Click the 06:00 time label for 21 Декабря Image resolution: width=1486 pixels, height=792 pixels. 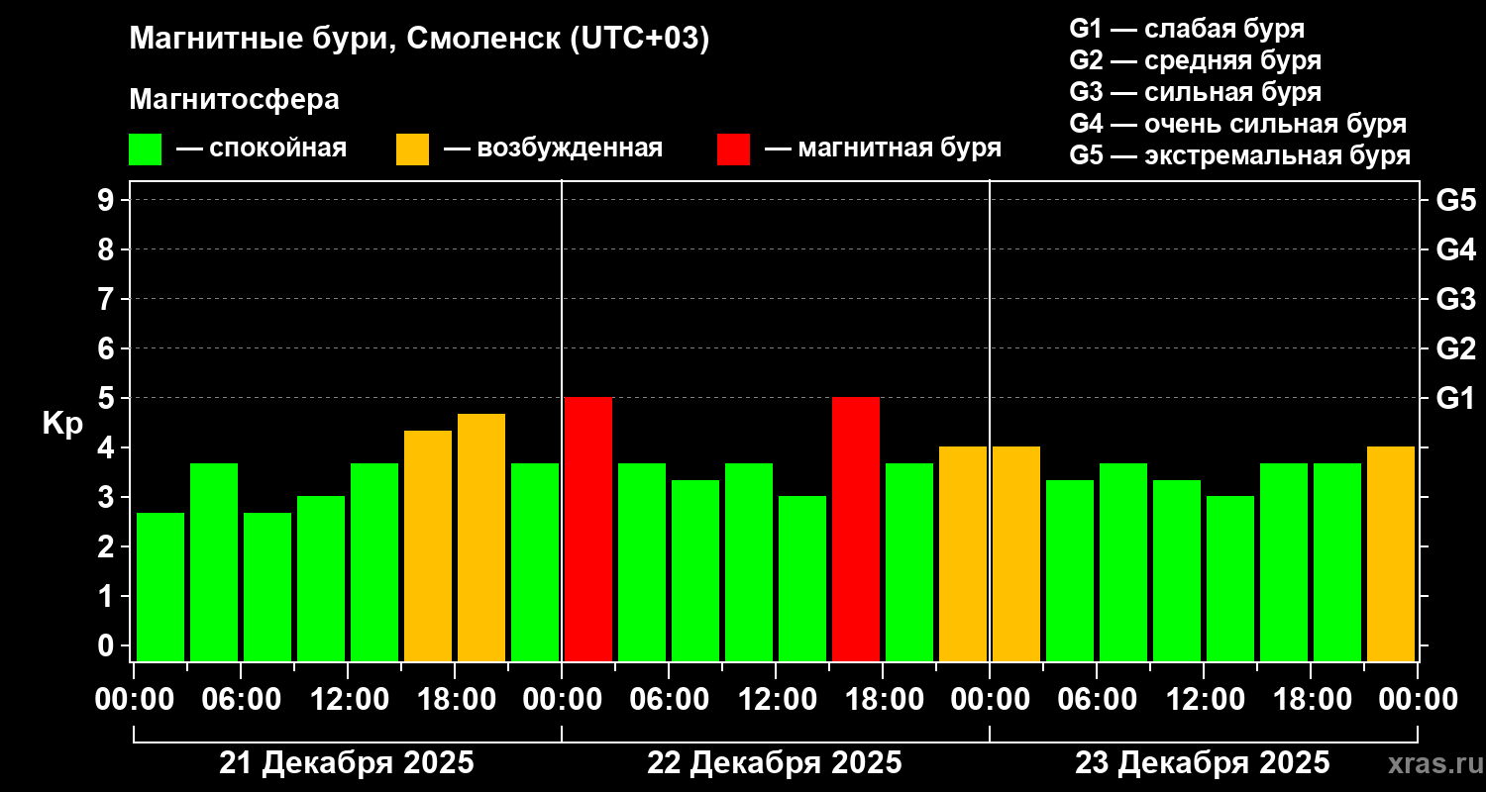click(241, 700)
